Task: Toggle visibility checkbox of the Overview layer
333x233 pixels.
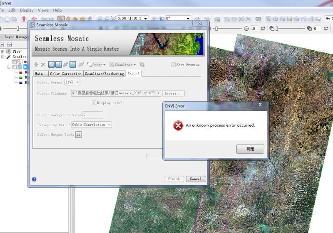Action: pyautogui.click(x=15, y=61)
